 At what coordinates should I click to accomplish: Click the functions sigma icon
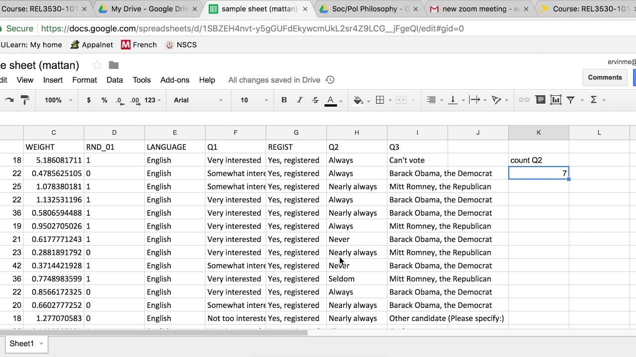tap(593, 100)
